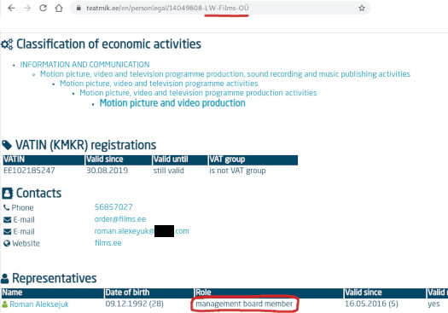This screenshot has width=448, height=313.
Task: Click the VATIN table's Valid since header
Action: [x=119, y=160]
